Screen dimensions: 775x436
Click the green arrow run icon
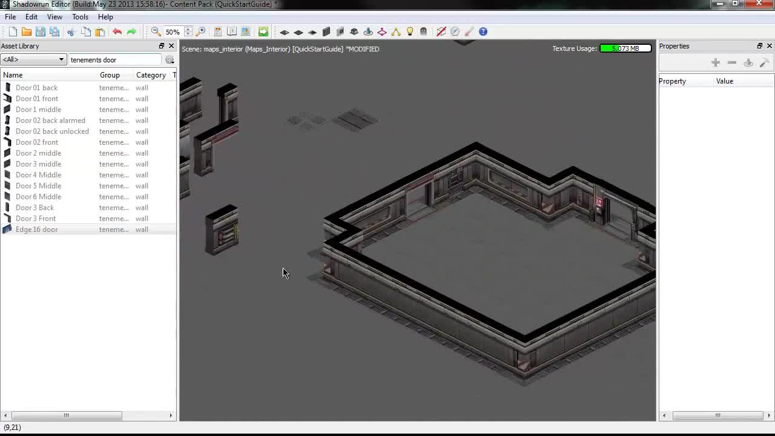(x=263, y=31)
